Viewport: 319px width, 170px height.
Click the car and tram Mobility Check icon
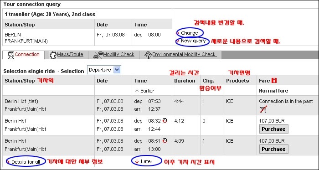coord(98,55)
